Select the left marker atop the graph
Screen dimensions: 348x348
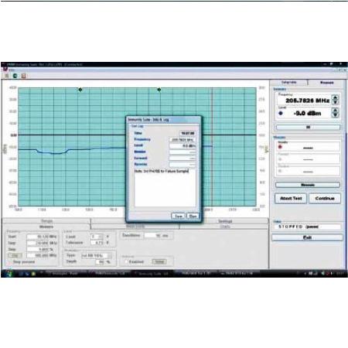pos(80,90)
